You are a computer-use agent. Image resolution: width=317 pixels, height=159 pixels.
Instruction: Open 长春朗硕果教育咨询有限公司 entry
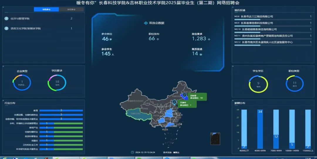point(259,29)
